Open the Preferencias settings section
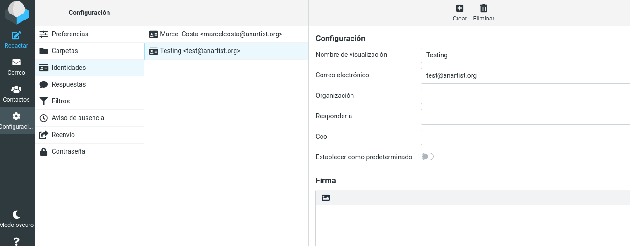 pos(70,34)
